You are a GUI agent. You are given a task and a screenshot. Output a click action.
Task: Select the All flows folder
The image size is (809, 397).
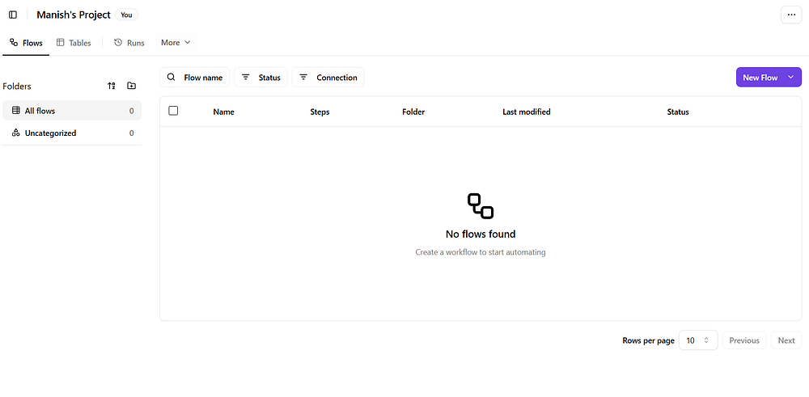(x=40, y=111)
